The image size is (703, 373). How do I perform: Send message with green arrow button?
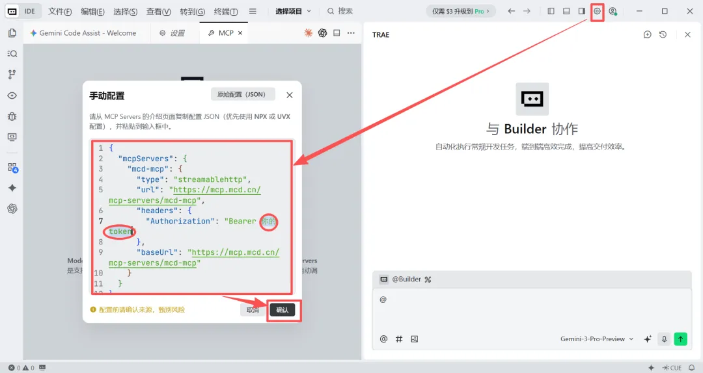pos(681,339)
